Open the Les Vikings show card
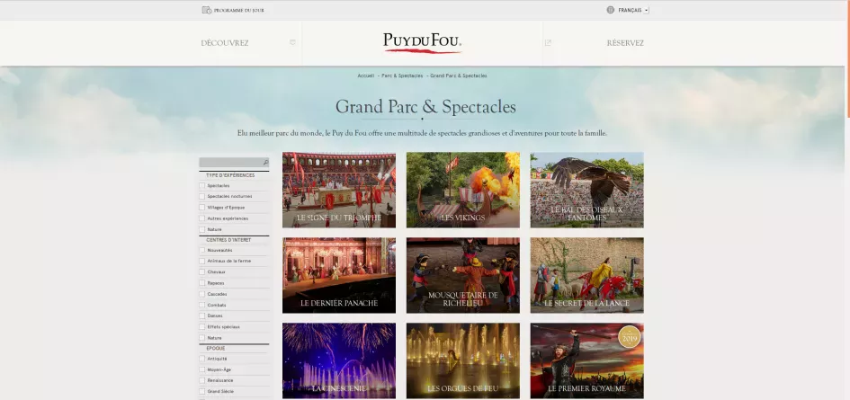The width and height of the screenshot is (850, 400). point(463,190)
